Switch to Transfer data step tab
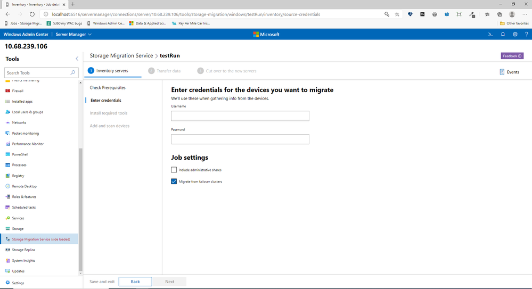 (x=165, y=71)
